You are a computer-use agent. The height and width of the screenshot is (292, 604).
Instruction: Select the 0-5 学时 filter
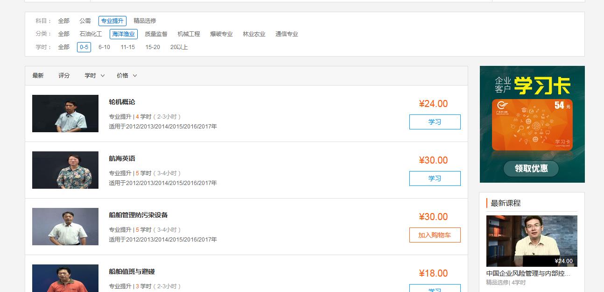[84, 47]
